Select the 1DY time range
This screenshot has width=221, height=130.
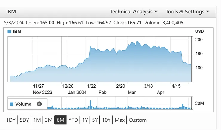(x=11, y=120)
